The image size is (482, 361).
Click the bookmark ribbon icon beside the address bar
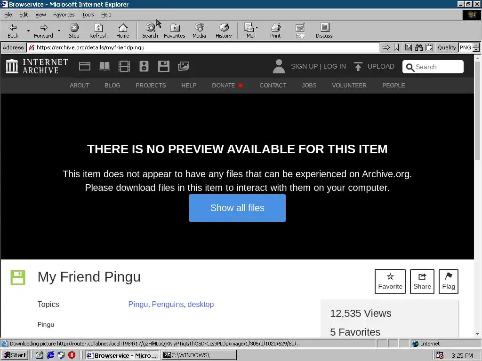(x=396, y=47)
